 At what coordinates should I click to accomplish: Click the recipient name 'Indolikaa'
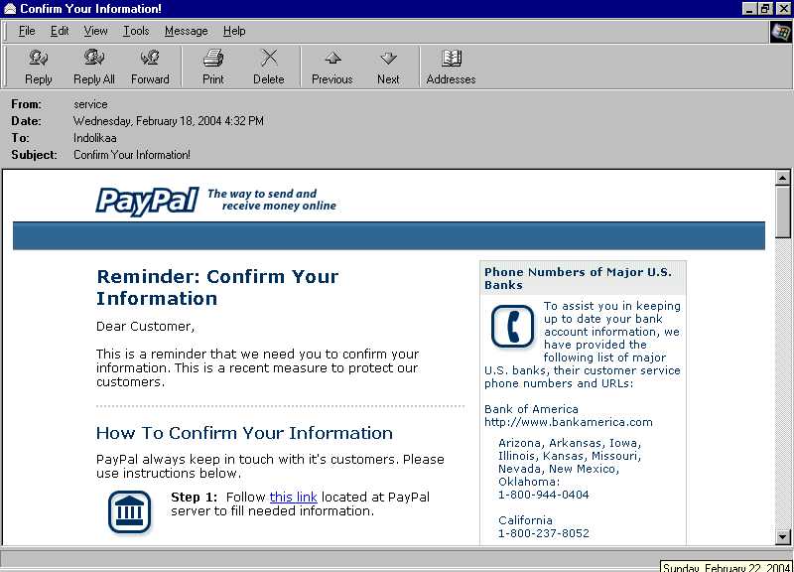[x=94, y=138]
